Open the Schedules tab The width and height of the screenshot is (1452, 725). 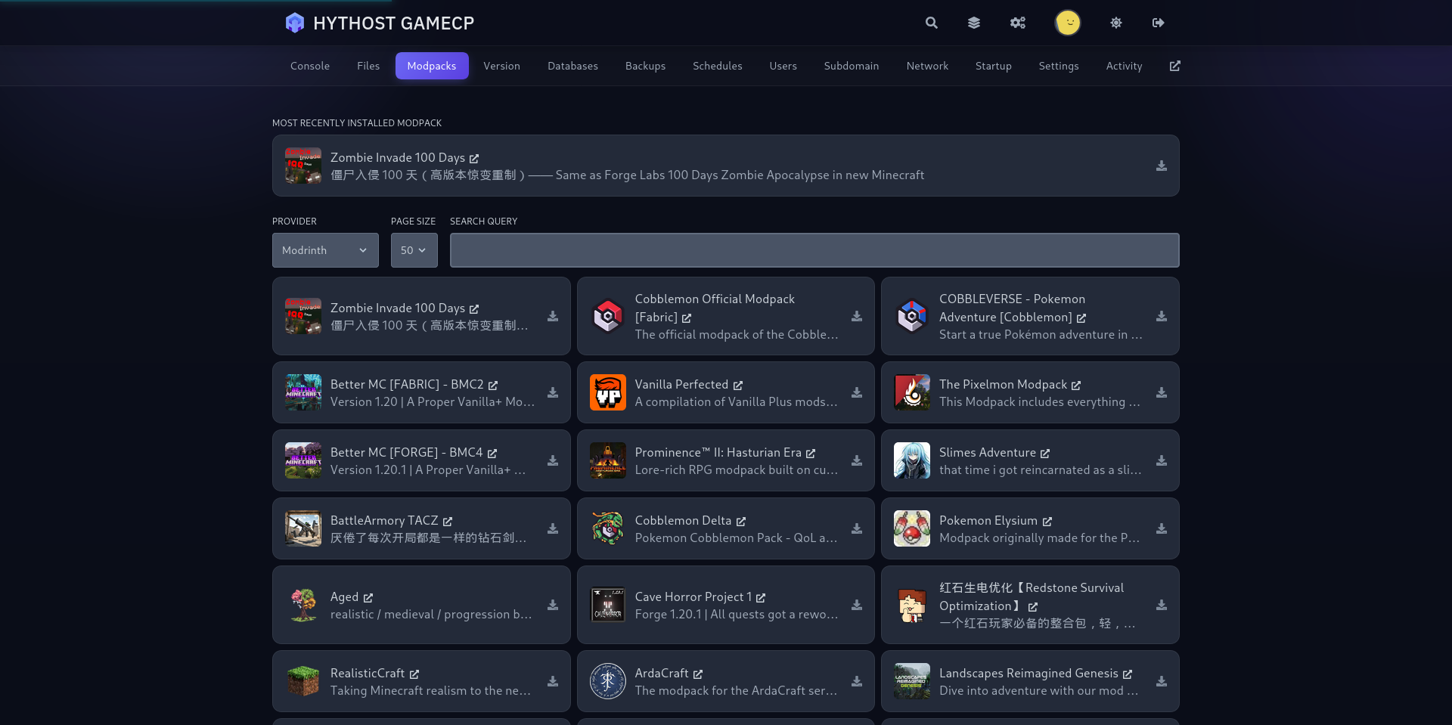coord(718,66)
